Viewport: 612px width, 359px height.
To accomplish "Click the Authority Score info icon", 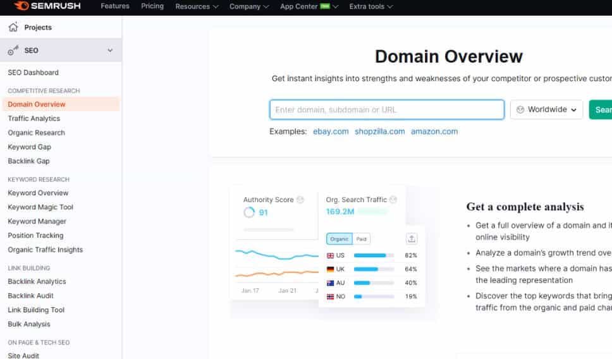I will pyautogui.click(x=300, y=200).
